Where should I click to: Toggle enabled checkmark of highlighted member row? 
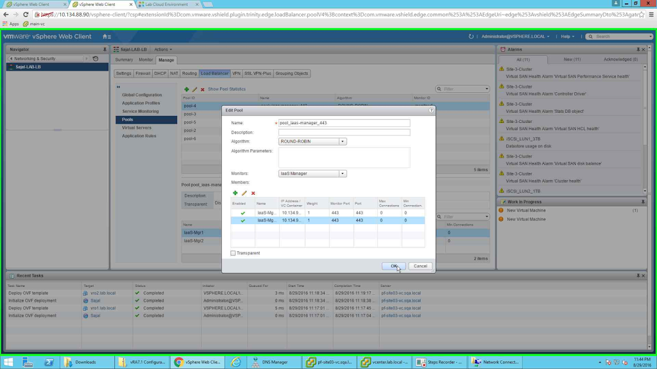tap(243, 220)
